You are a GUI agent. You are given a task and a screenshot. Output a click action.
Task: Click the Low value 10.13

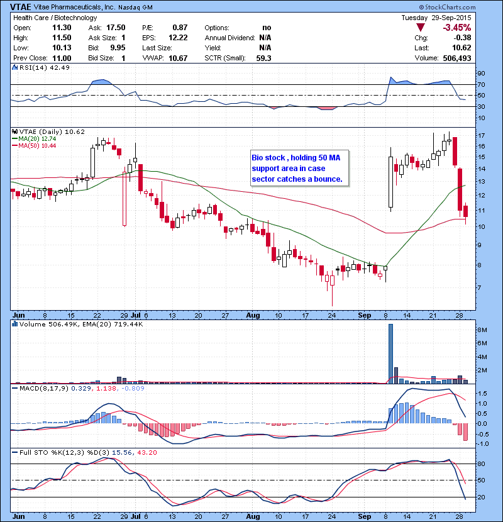62,48
